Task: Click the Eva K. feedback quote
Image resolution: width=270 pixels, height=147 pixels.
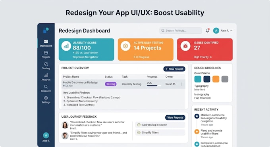Action: tap(97, 124)
